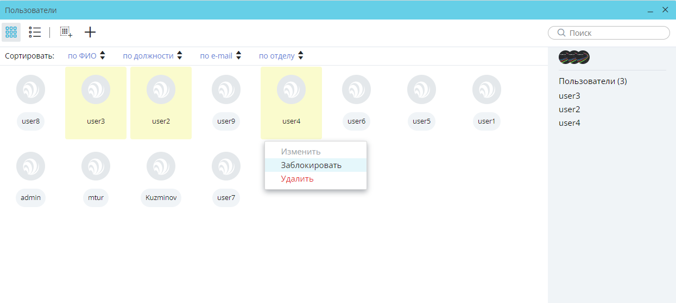
Task: Click the user9 name label
Action: (x=226, y=121)
